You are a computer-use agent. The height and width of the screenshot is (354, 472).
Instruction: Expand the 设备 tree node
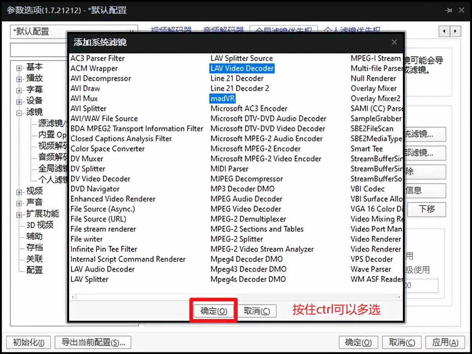(19, 102)
